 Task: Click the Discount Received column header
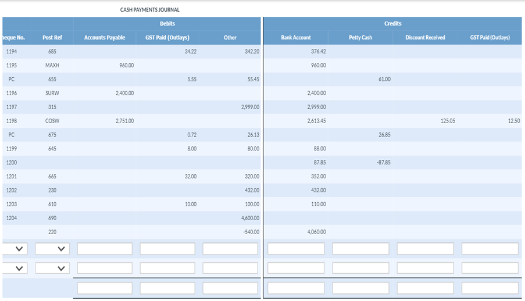coord(425,38)
